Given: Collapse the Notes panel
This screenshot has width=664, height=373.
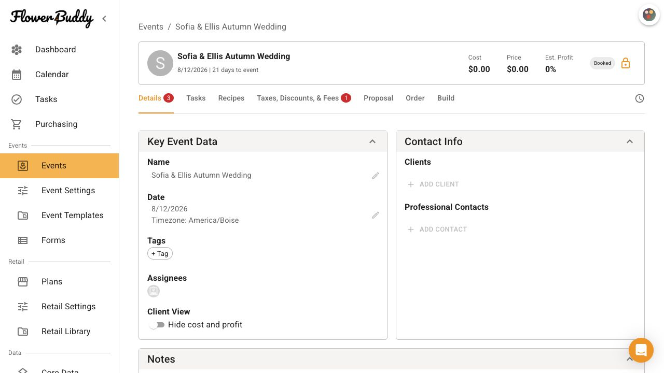Looking at the screenshot, I should point(630,359).
